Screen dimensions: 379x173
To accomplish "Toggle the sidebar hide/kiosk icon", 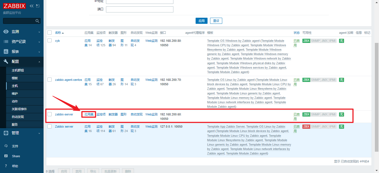I will click(38, 6).
